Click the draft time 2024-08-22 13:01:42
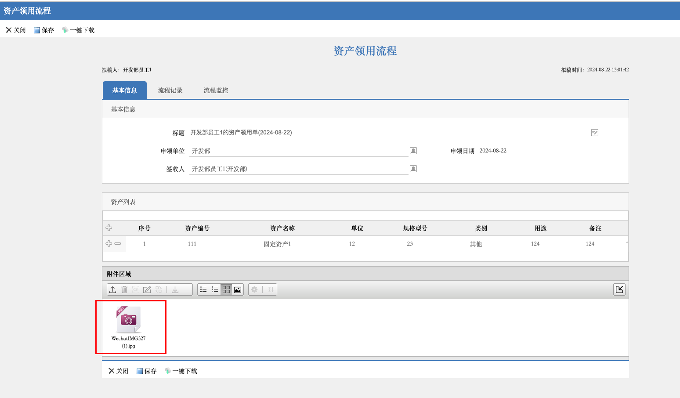Image resolution: width=680 pixels, height=398 pixels. tap(608, 70)
